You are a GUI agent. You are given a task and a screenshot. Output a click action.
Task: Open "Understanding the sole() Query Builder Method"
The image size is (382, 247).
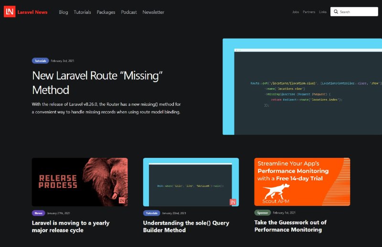click(186, 226)
